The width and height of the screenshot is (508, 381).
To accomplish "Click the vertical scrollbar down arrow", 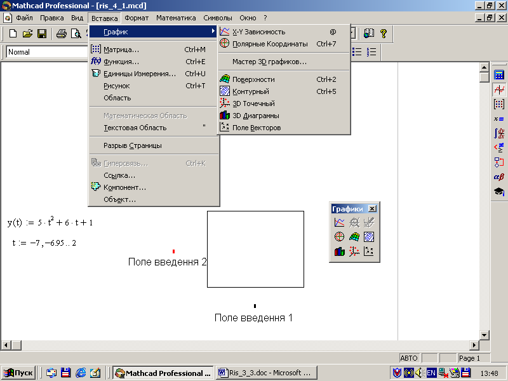I will click(485, 335).
